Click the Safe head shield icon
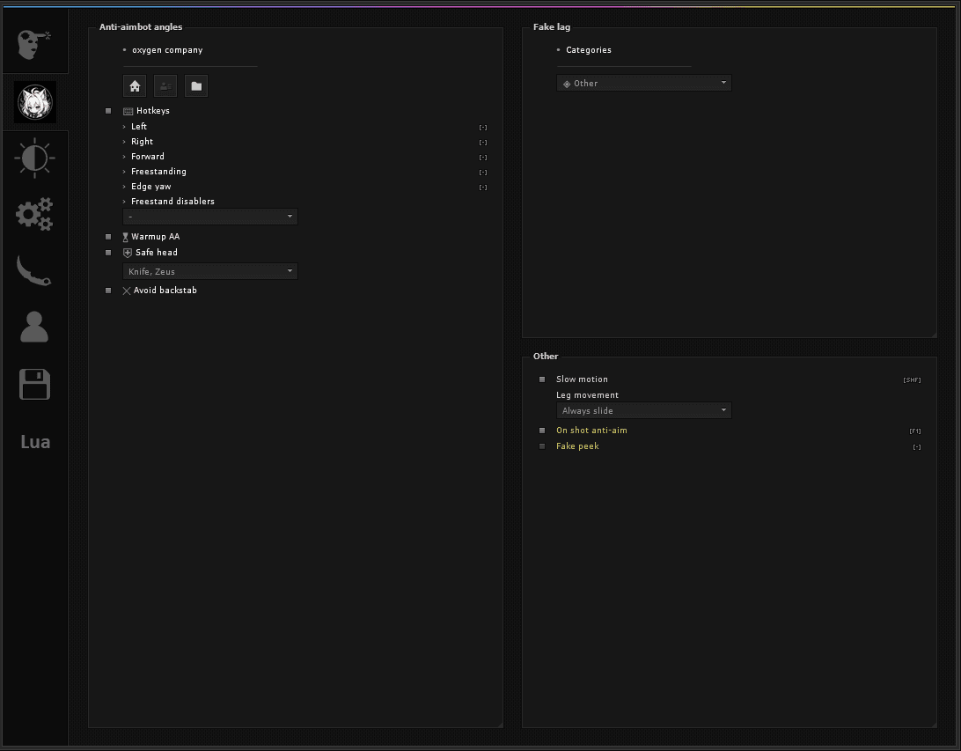The width and height of the screenshot is (961, 751). [x=128, y=253]
